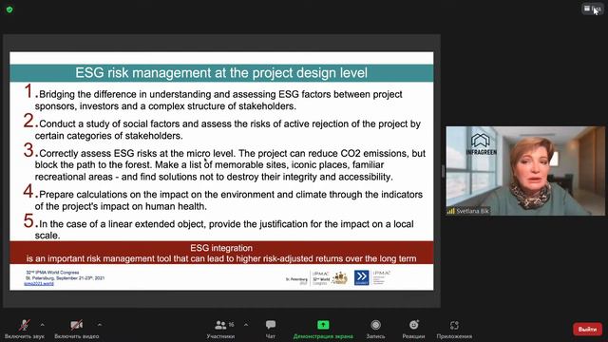The height and width of the screenshot is (342, 608).
Task: Open the Участники participants panel
Action: [x=220, y=330]
